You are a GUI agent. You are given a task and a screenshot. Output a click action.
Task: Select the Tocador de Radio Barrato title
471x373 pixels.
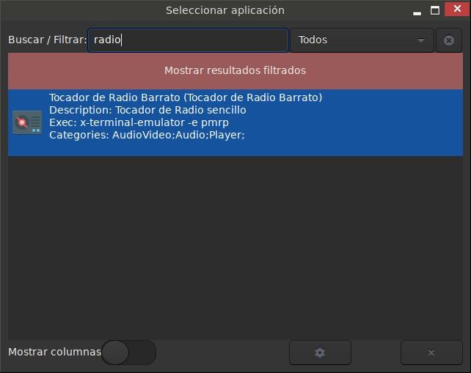coord(186,97)
